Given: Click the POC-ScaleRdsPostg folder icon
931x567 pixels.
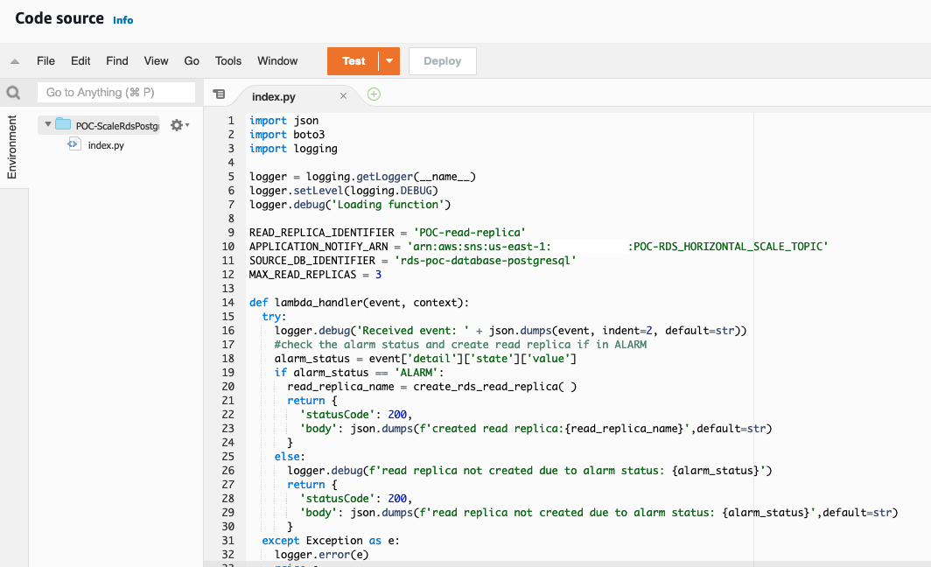Looking at the screenshot, I should (x=63, y=124).
